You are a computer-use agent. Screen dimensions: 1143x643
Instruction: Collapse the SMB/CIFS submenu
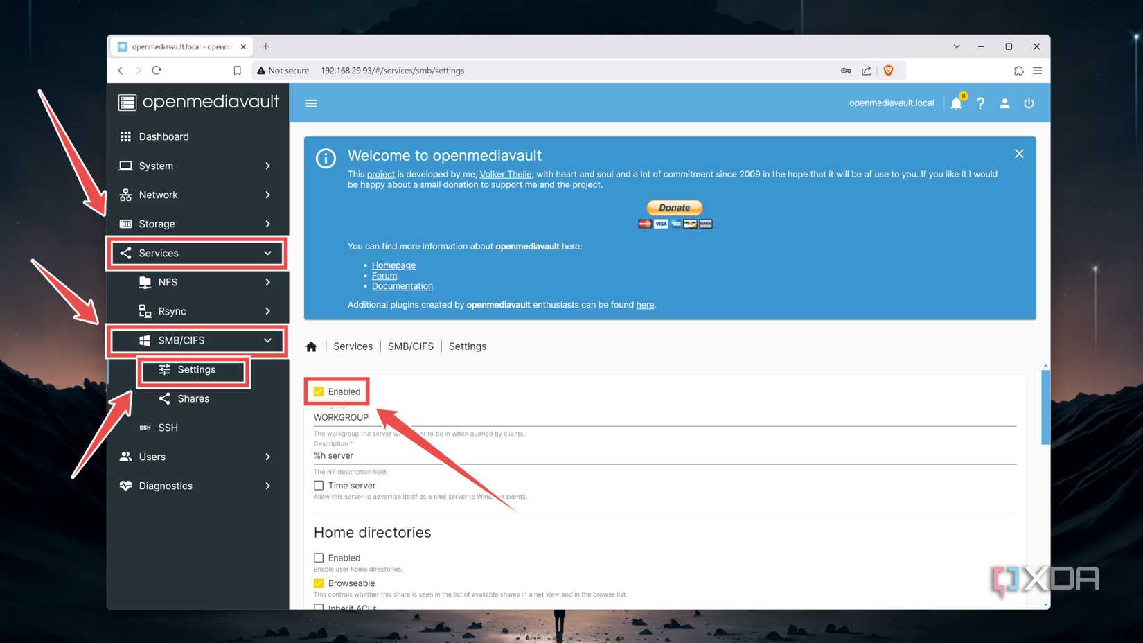[267, 340]
